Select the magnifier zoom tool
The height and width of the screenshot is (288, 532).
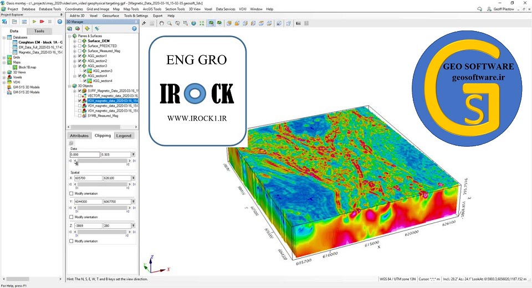pyautogui.click(x=170, y=23)
